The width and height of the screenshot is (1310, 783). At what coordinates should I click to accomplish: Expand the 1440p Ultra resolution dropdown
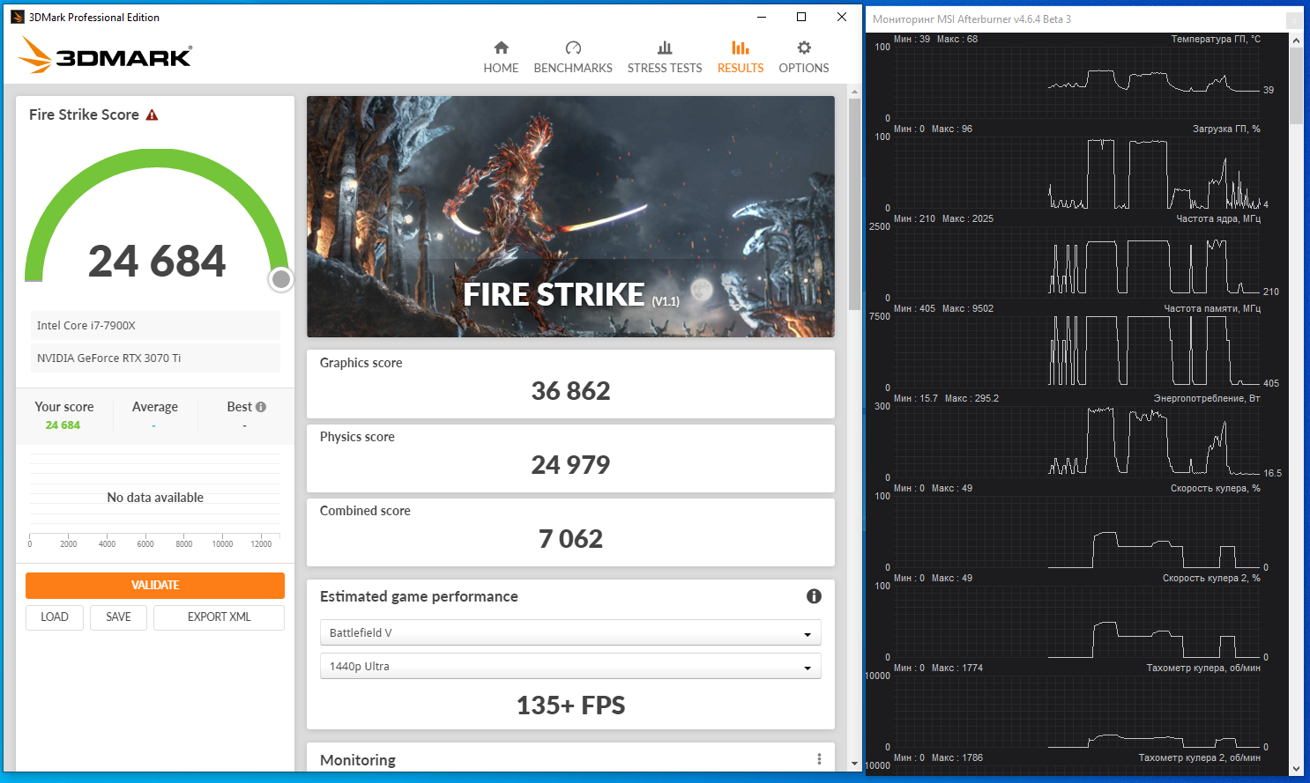pos(570,667)
